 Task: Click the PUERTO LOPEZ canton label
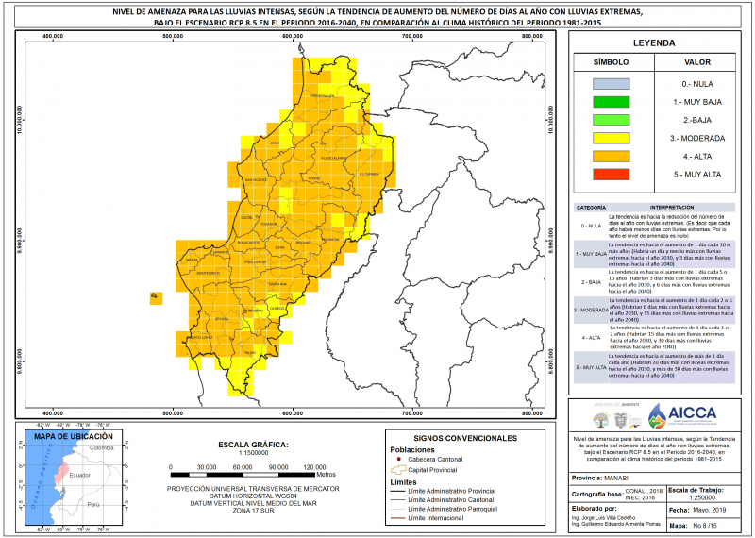coord(201,338)
